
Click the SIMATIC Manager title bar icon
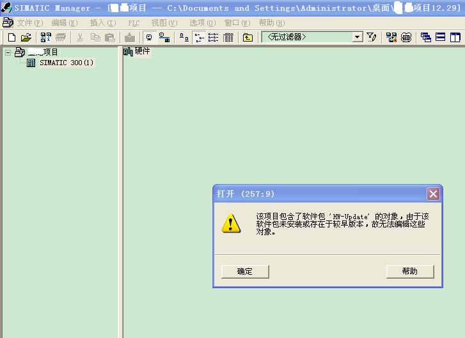tap(6, 8)
